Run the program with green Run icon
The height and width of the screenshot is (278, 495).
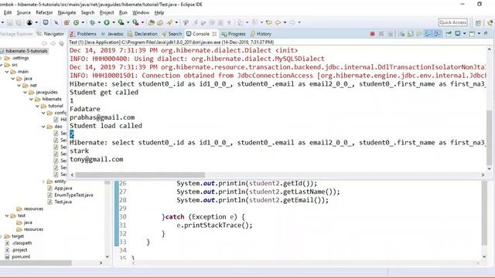click(x=107, y=22)
